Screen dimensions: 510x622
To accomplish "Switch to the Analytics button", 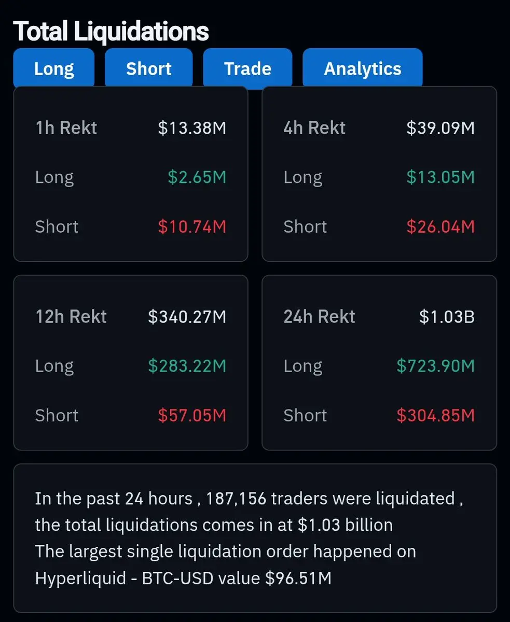I will coord(363,68).
